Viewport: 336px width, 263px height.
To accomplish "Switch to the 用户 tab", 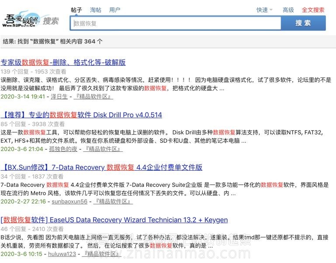I will click(114, 10).
